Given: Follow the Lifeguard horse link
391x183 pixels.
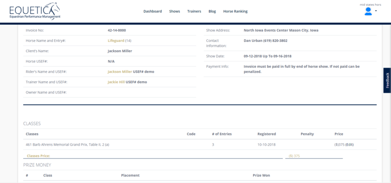Looking at the screenshot, I should 116,40.
